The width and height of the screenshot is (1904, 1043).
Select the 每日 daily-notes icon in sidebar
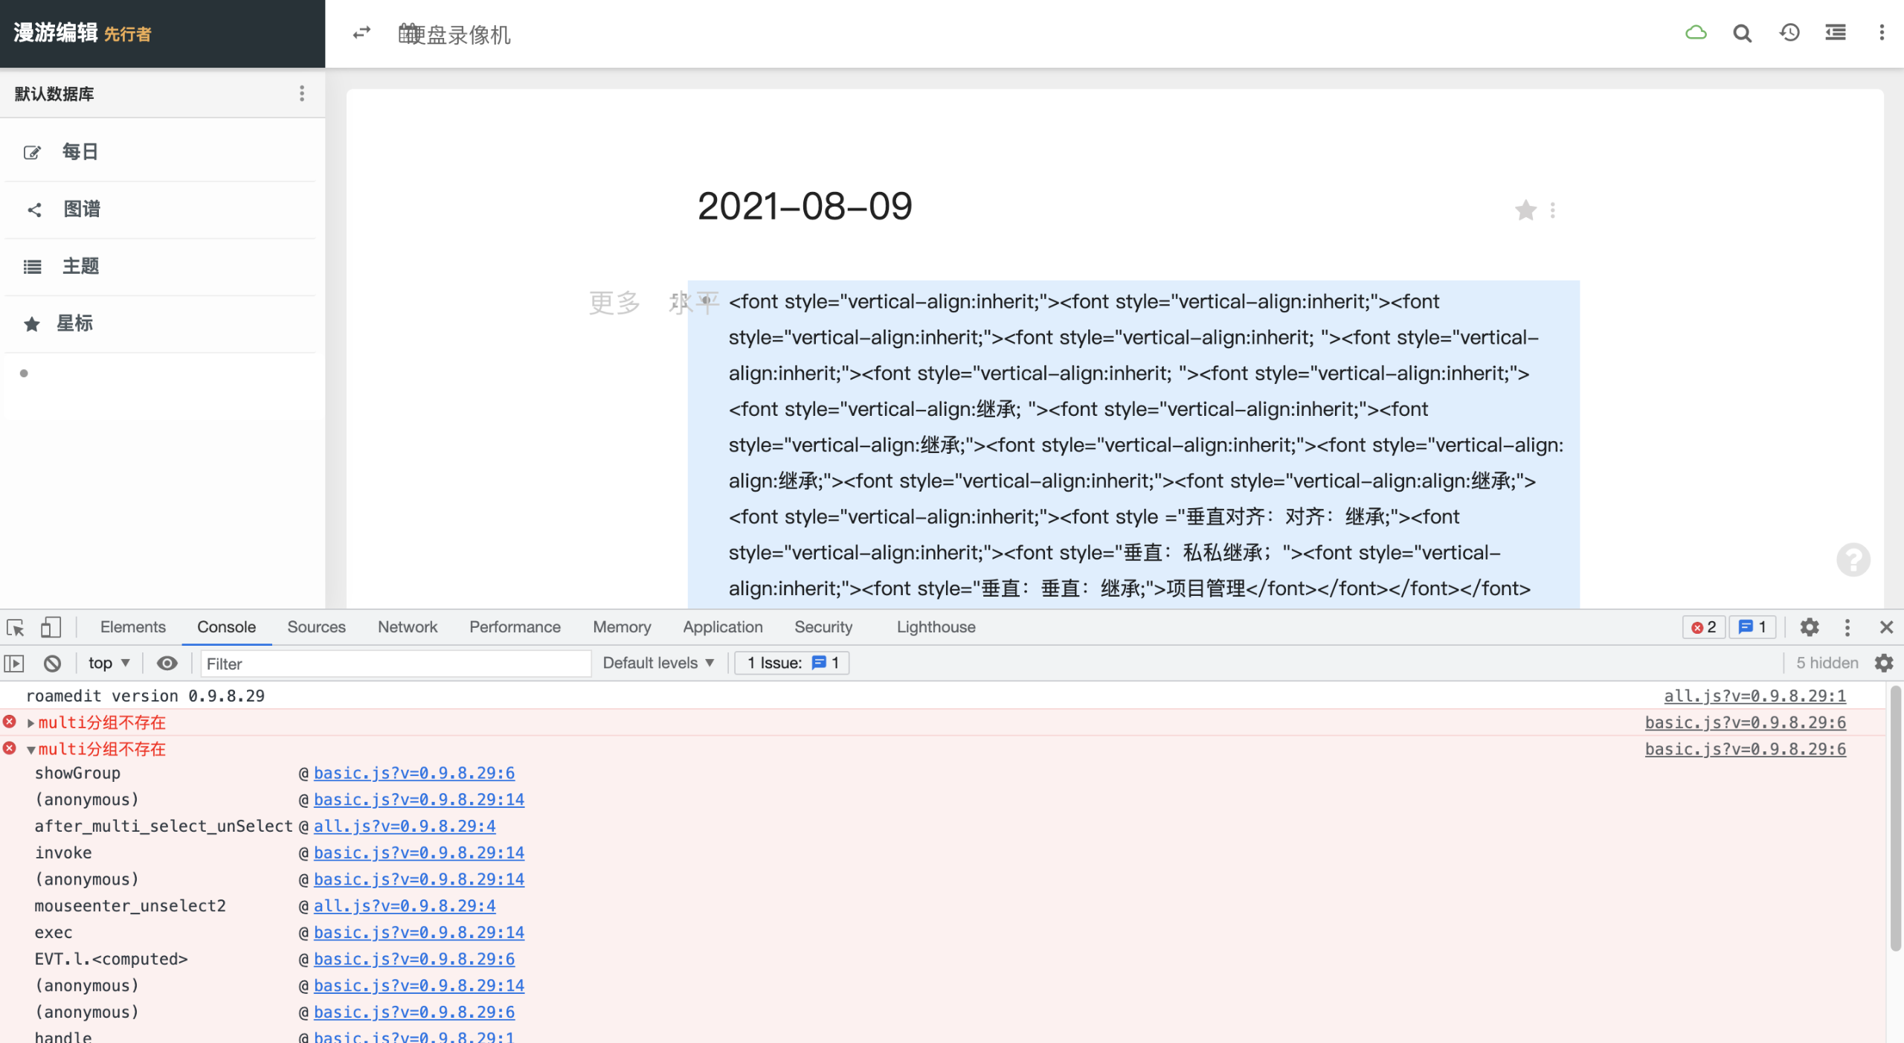[x=32, y=151]
